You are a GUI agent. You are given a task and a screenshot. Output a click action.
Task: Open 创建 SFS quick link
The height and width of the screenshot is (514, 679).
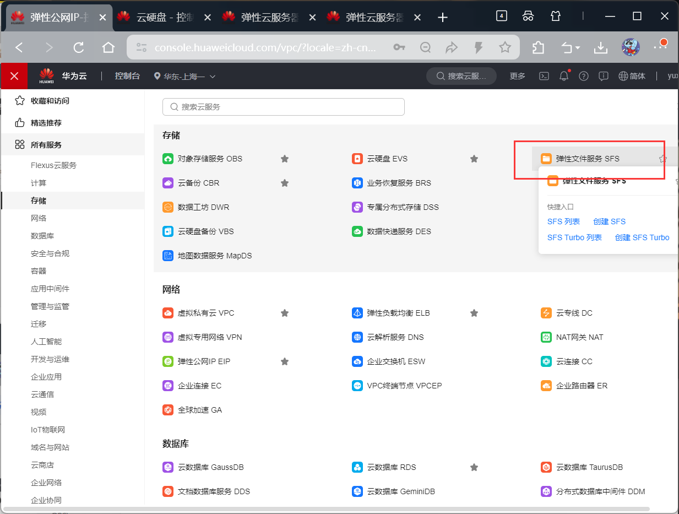[609, 221]
